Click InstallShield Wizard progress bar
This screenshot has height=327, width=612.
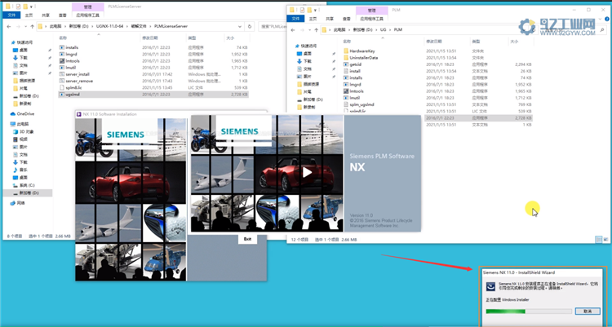pyautogui.click(x=529, y=311)
